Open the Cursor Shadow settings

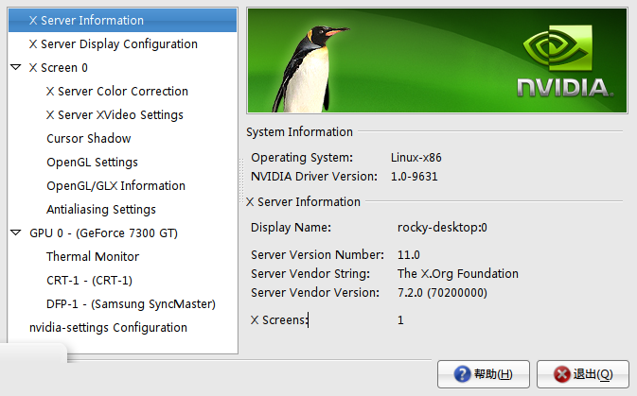tap(89, 138)
